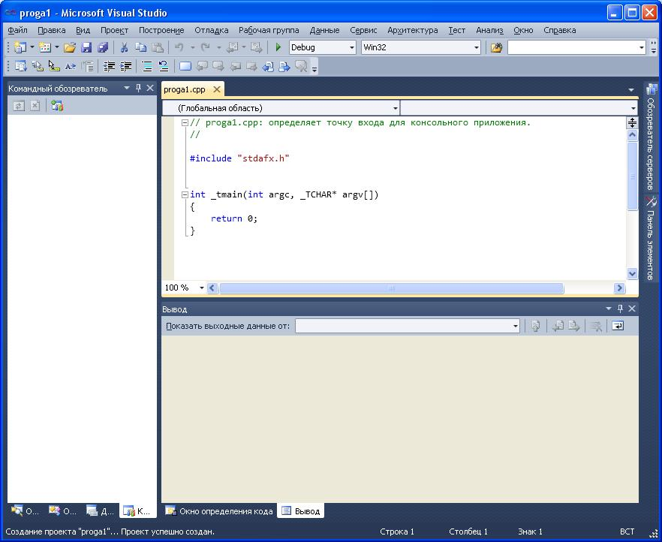Open Показать выходные данные от dropdown
662x542 pixels.
(515, 326)
